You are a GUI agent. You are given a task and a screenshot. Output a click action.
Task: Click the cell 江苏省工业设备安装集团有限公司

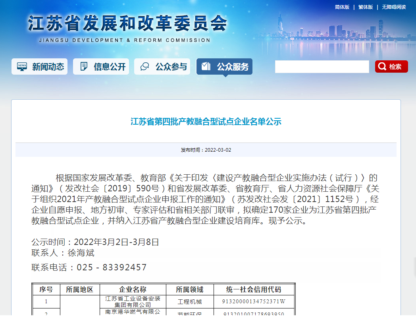tap(133, 302)
